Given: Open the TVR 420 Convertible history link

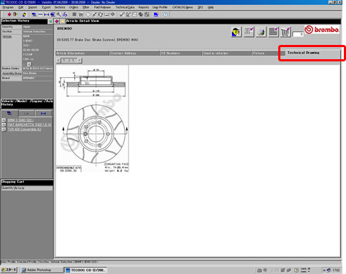Looking at the screenshot, I should 24,129.
